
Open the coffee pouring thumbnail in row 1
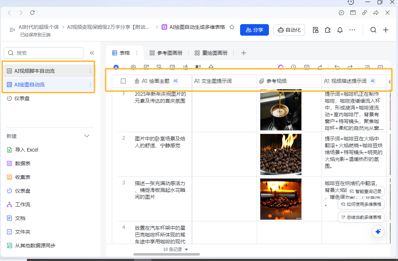click(281, 110)
